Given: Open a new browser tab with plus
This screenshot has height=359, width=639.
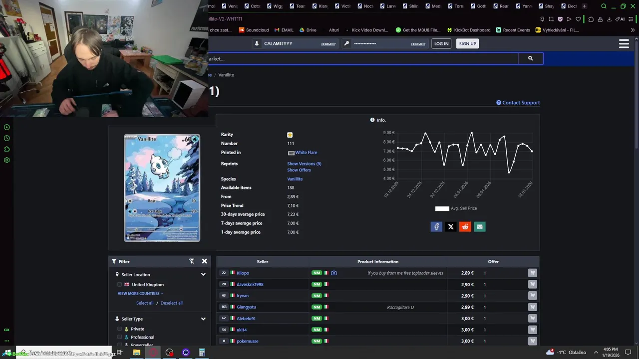Looking at the screenshot, I should (585, 6).
